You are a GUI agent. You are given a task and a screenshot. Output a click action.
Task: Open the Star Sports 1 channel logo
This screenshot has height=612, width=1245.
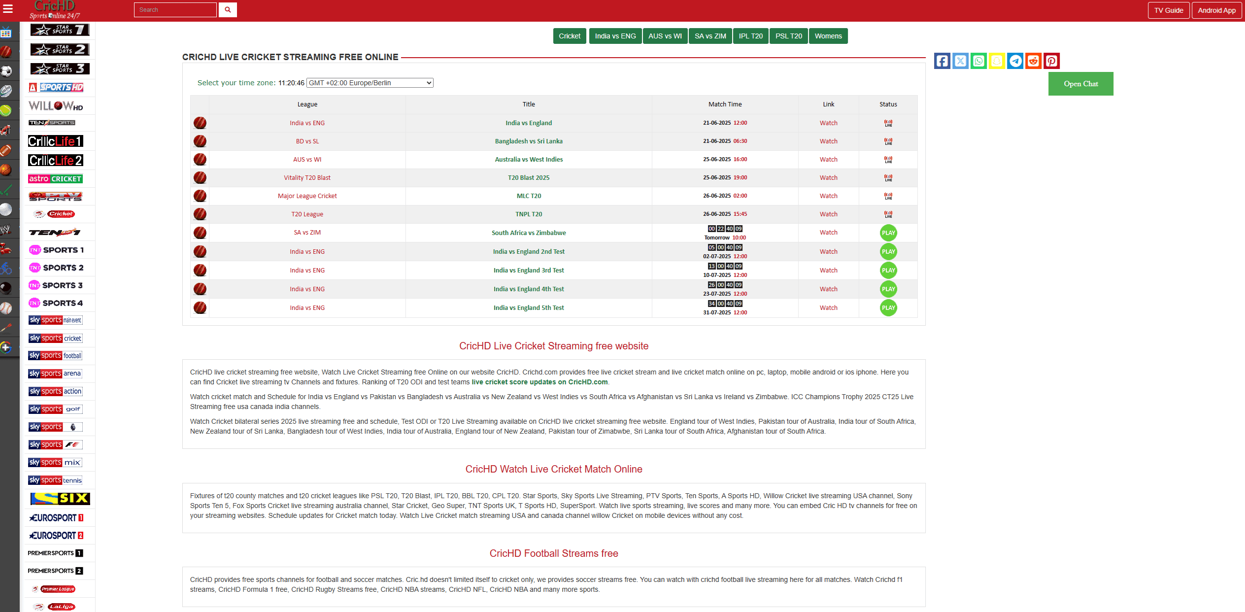pos(60,30)
